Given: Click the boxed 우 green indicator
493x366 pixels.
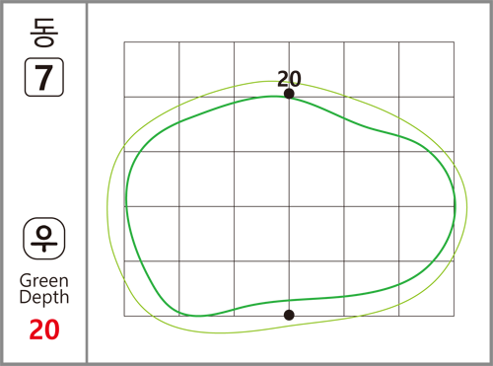Looking at the screenshot, I should [x=44, y=238].
